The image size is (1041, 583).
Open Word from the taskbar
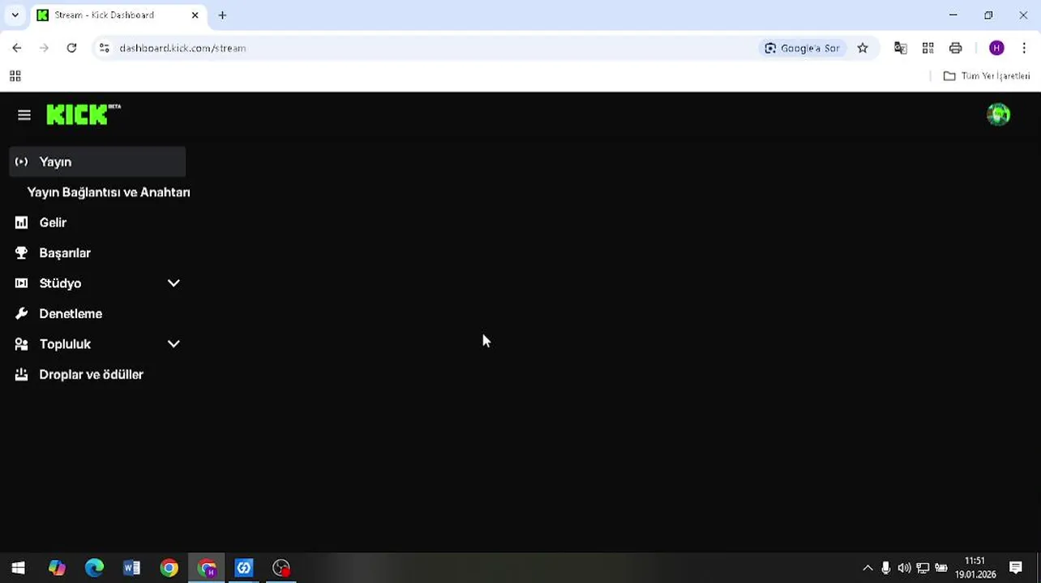(x=131, y=568)
